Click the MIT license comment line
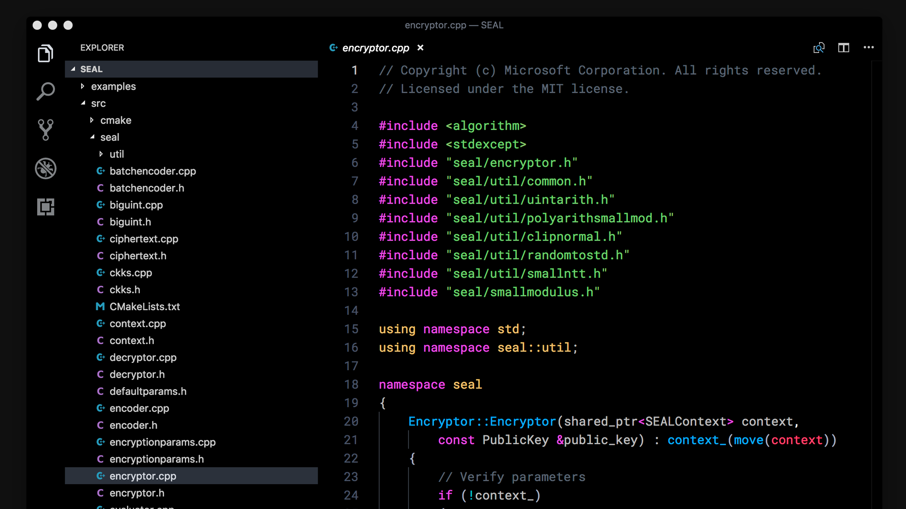The height and width of the screenshot is (509, 906). [504, 89]
